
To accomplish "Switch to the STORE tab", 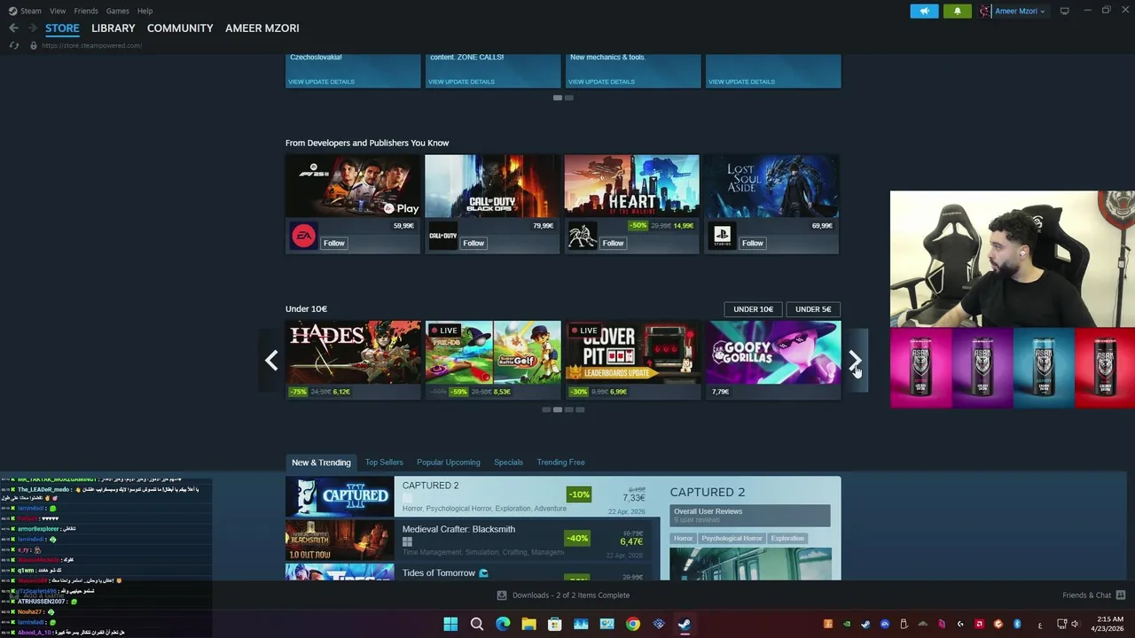I will (x=62, y=28).
